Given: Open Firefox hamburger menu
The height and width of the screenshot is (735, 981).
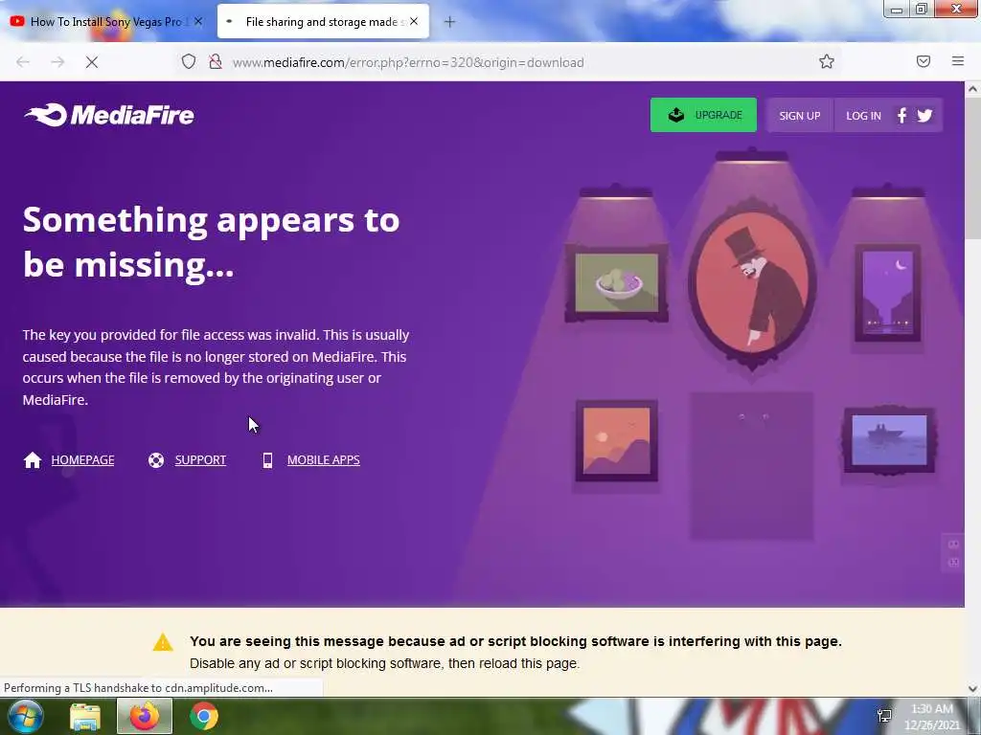Looking at the screenshot, I should pos(958,61).
